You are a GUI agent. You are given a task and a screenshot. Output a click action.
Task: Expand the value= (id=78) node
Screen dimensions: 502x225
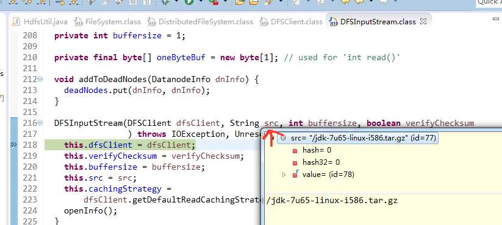coord(284,175)
